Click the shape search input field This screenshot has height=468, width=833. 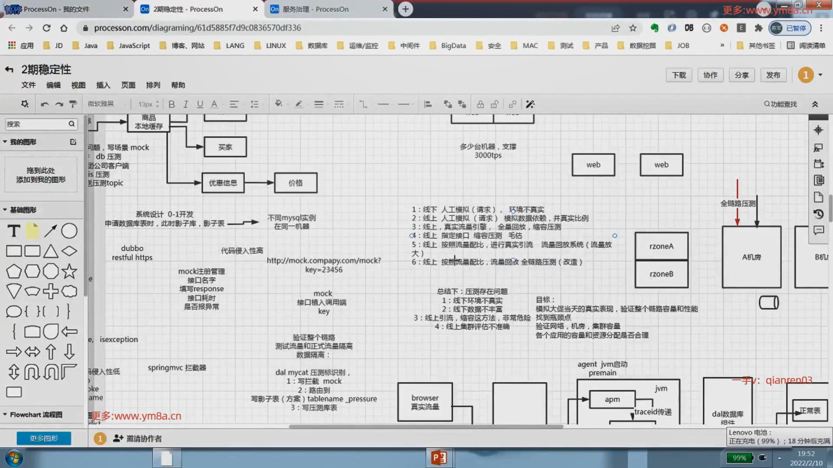[x=37, y=124]
